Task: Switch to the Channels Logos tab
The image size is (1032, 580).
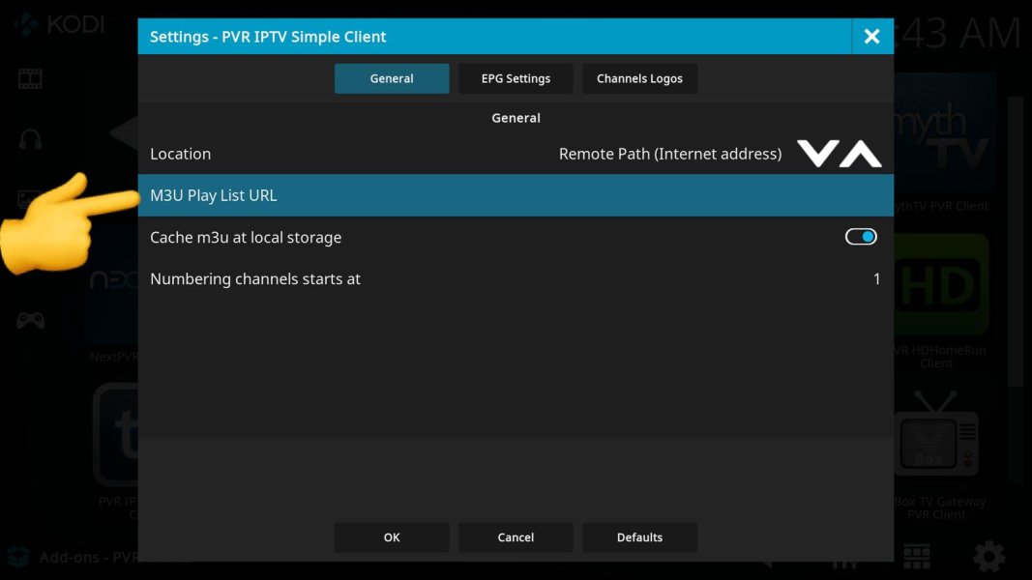Action: coord(639,78)
